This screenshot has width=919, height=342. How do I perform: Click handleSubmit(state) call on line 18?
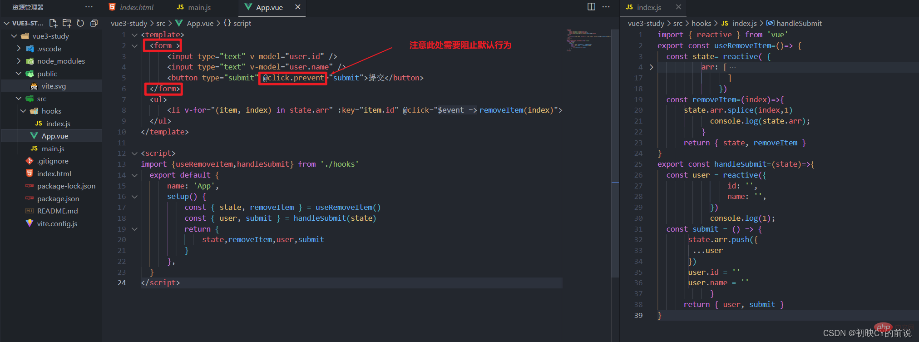pos(335,218)
